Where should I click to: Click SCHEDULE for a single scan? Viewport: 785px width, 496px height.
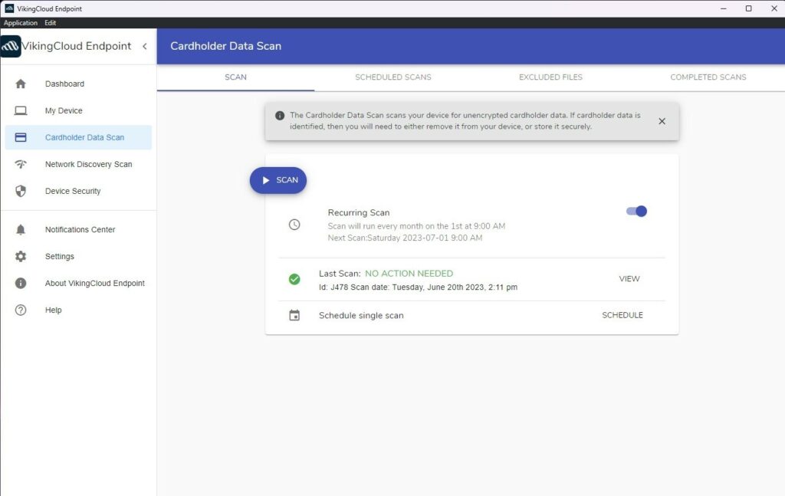coord(622,314)
